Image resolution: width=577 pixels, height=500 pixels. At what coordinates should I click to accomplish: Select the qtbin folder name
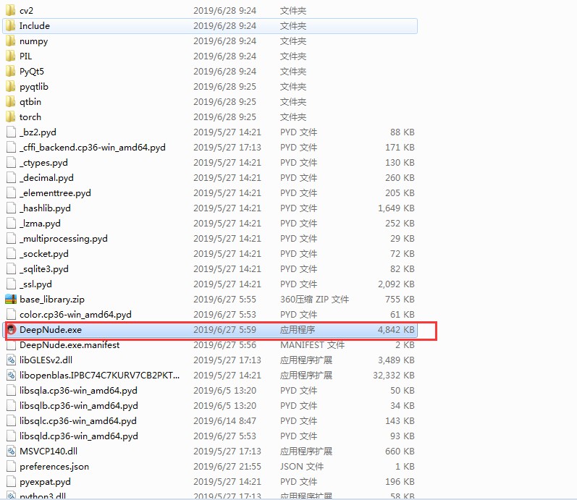pyautogui.click(x=30, y=102)
